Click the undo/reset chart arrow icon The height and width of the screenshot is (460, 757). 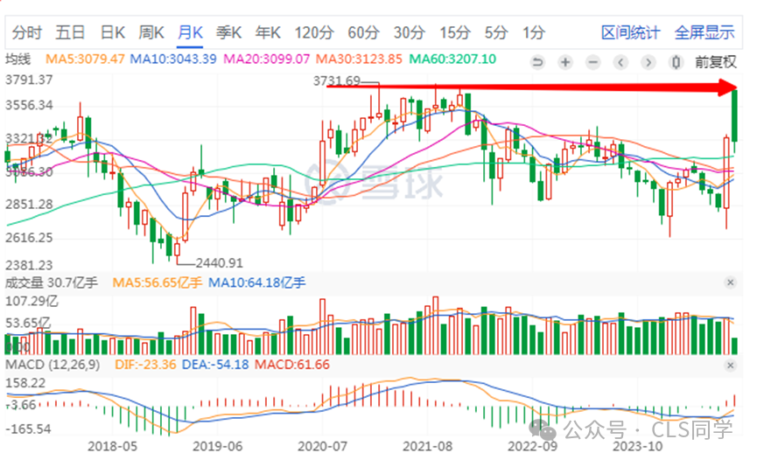537,62
